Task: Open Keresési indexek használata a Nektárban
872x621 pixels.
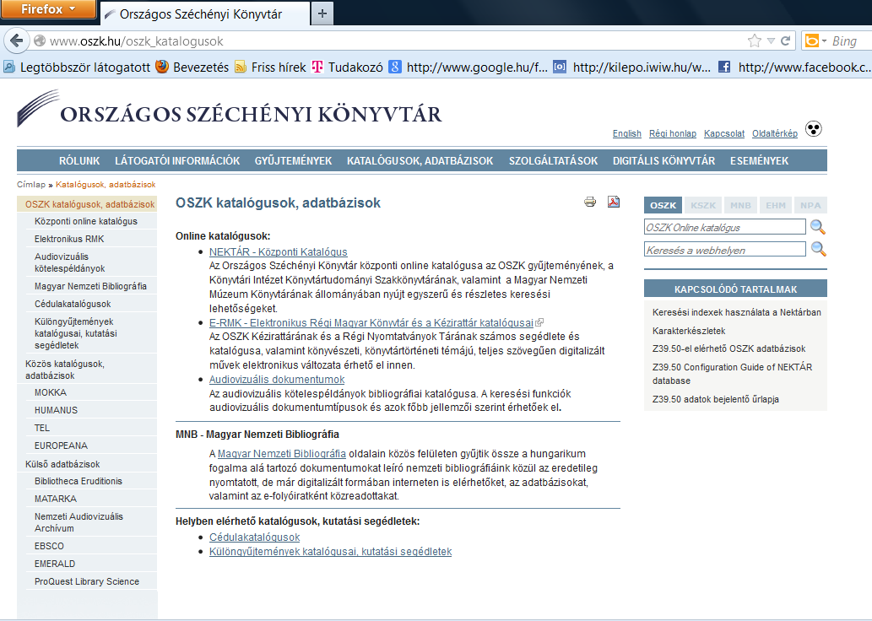Action: [x=737, y=312]
